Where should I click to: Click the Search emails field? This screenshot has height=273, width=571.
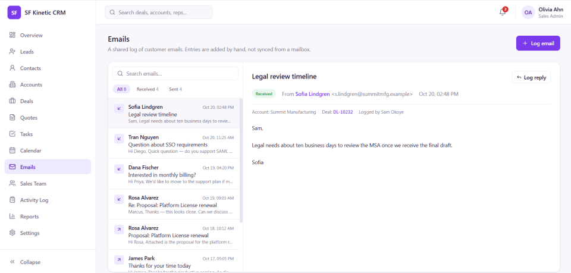click(x=175, y=74)
